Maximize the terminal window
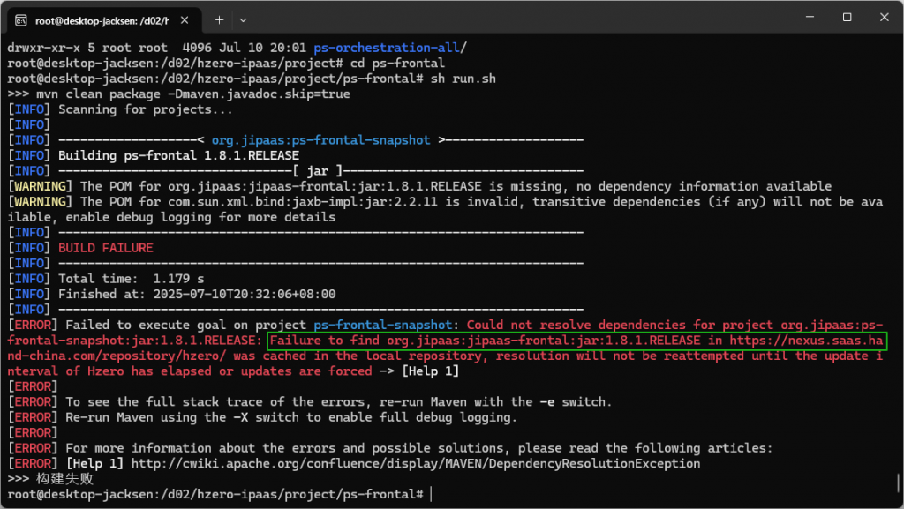Image resolution: width=904 pixels, height=509 pixels. point(847,18)
